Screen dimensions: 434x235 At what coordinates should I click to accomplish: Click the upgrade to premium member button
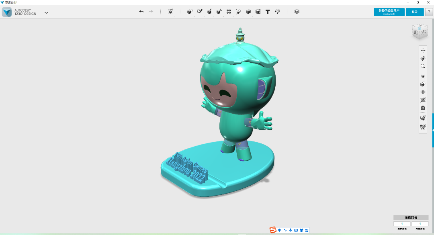(x=389, y=12)
